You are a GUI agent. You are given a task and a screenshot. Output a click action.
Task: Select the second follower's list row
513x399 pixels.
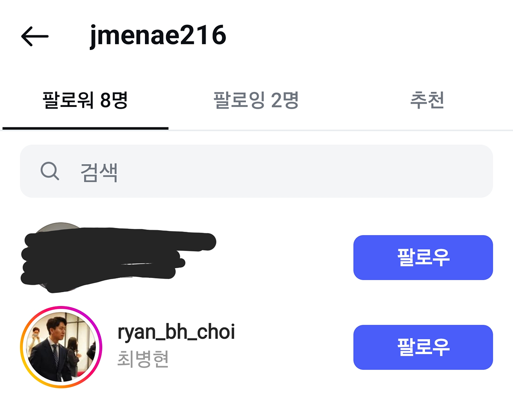(256, 347)
